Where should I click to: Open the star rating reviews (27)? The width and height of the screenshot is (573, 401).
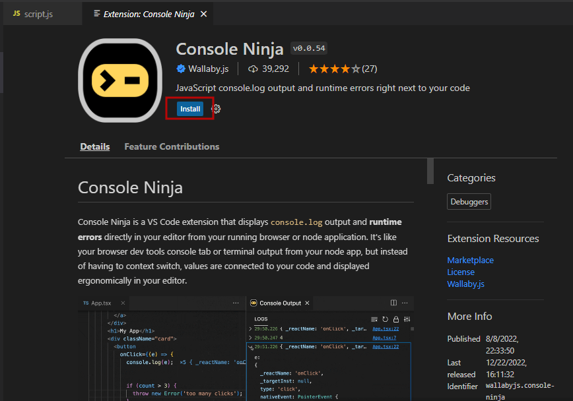point(343,69)
